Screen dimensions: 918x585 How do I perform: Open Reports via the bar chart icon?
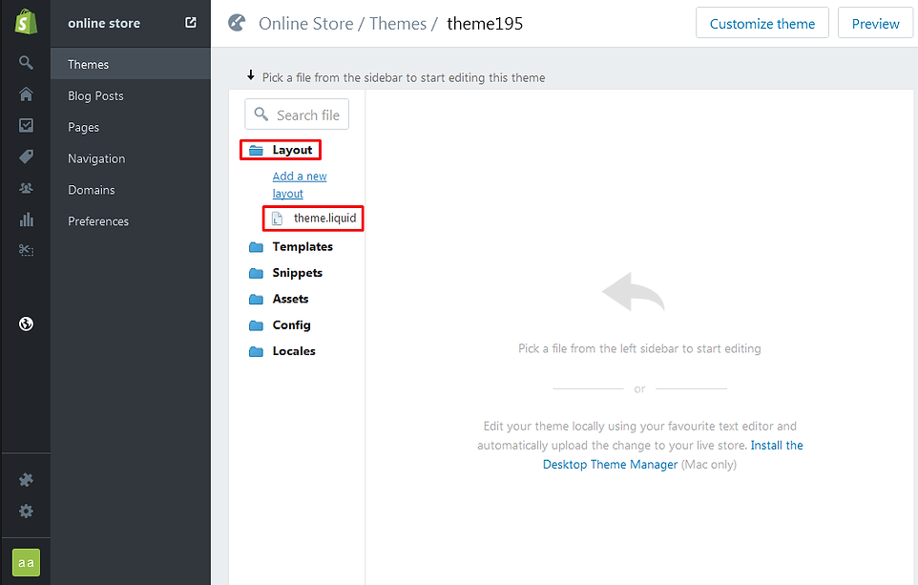[26, 219]
